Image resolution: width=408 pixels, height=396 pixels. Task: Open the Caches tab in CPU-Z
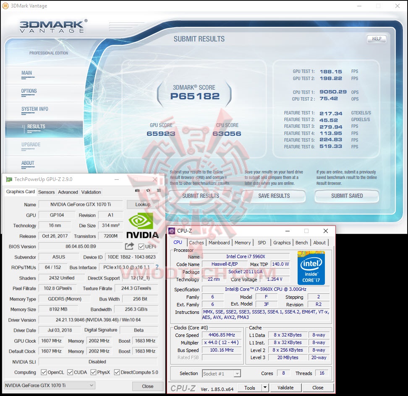196,243
